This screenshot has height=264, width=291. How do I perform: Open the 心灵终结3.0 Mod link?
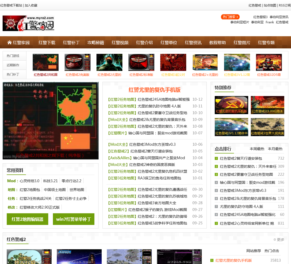tap(30, 181)
